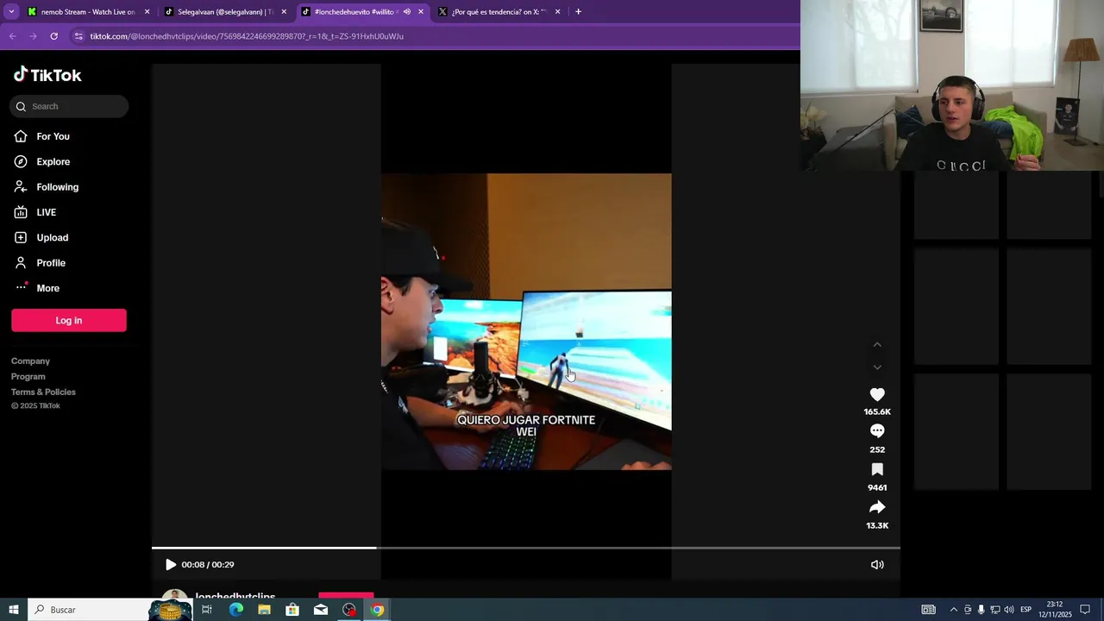Open the Windows Start menu
The width and height of the screenshot is (1104, 621).
14,610
